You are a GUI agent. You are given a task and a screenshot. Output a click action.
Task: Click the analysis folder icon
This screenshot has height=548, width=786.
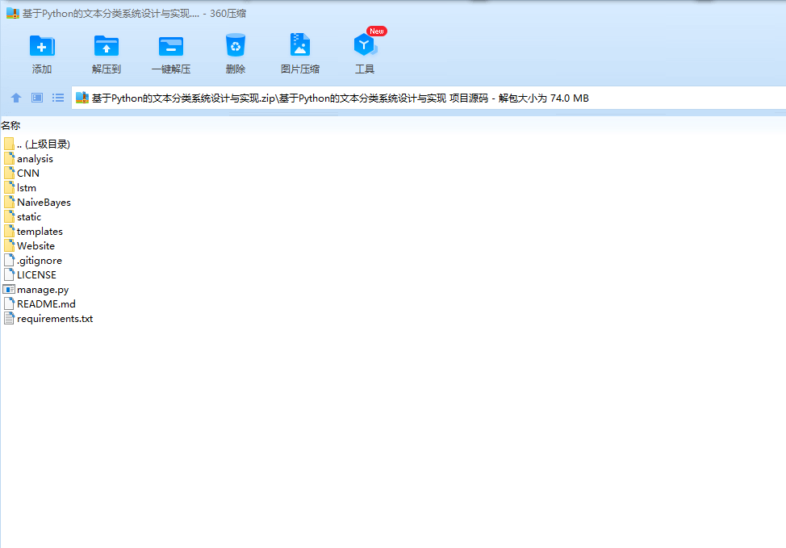point(9,158)
